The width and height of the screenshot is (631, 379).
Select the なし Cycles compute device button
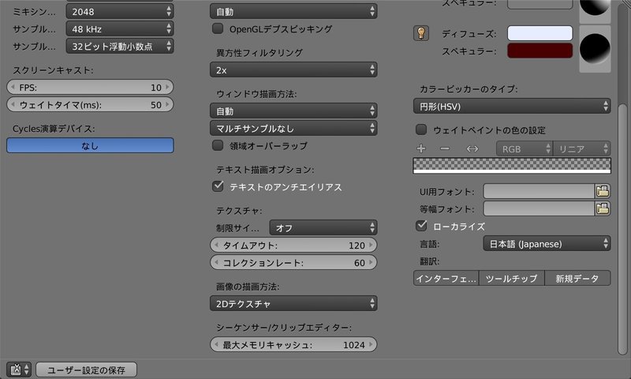tap(90, 145)
